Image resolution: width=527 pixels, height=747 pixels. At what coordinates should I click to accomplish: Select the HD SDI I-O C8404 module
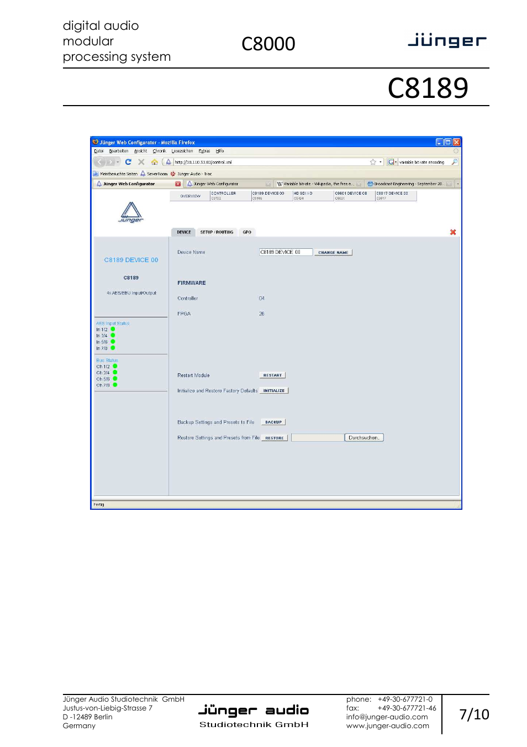(313, 196)
